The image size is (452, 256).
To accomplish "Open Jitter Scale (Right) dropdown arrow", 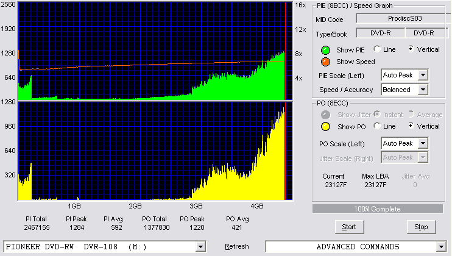I will click(x=423, y=157).
